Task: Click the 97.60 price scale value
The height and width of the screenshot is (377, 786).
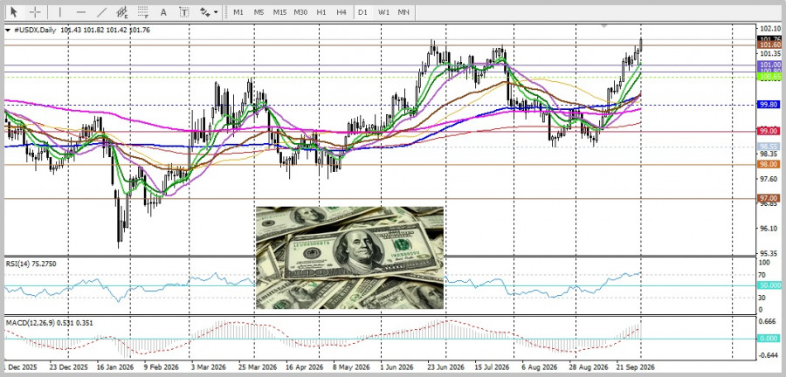Action: click(x=769, y=179)
